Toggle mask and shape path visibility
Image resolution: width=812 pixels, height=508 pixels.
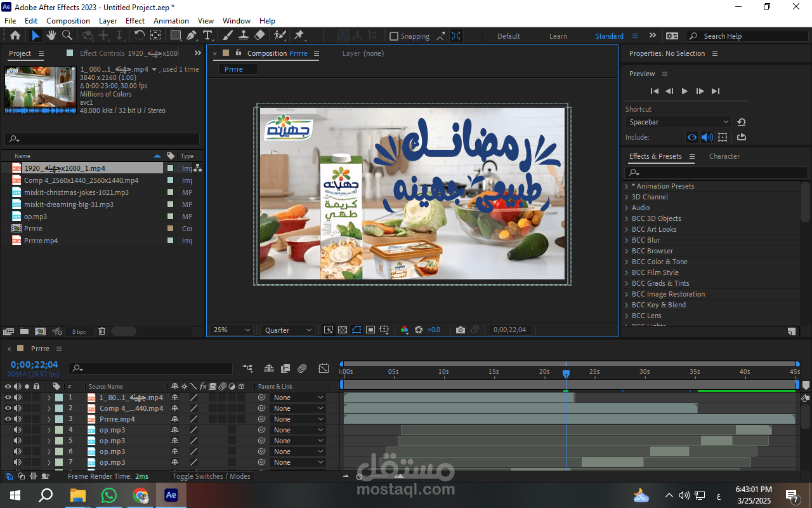pos(357,330)
